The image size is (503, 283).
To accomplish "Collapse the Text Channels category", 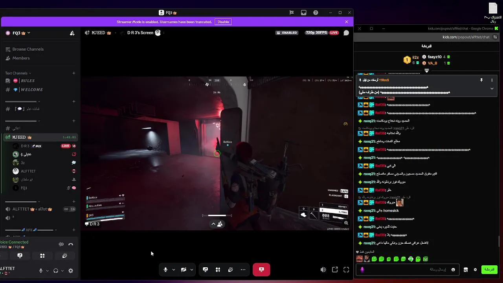I will (x=18, y=73).
